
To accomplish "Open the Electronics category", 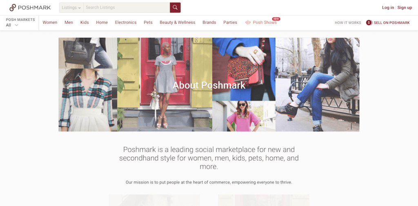I will (x=126, y=22).
